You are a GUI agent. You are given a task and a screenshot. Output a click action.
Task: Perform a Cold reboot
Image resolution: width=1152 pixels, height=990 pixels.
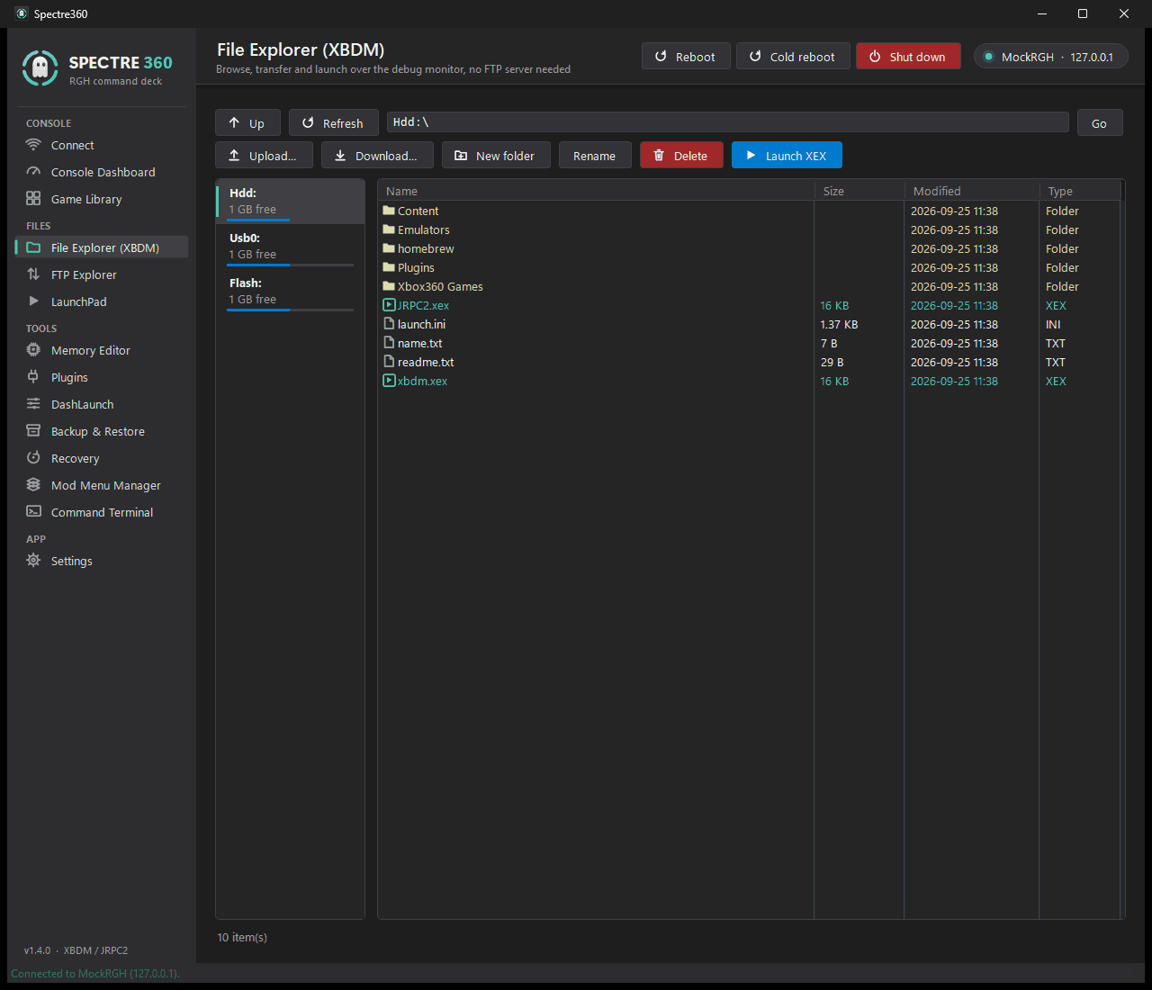tap(793, 57)
